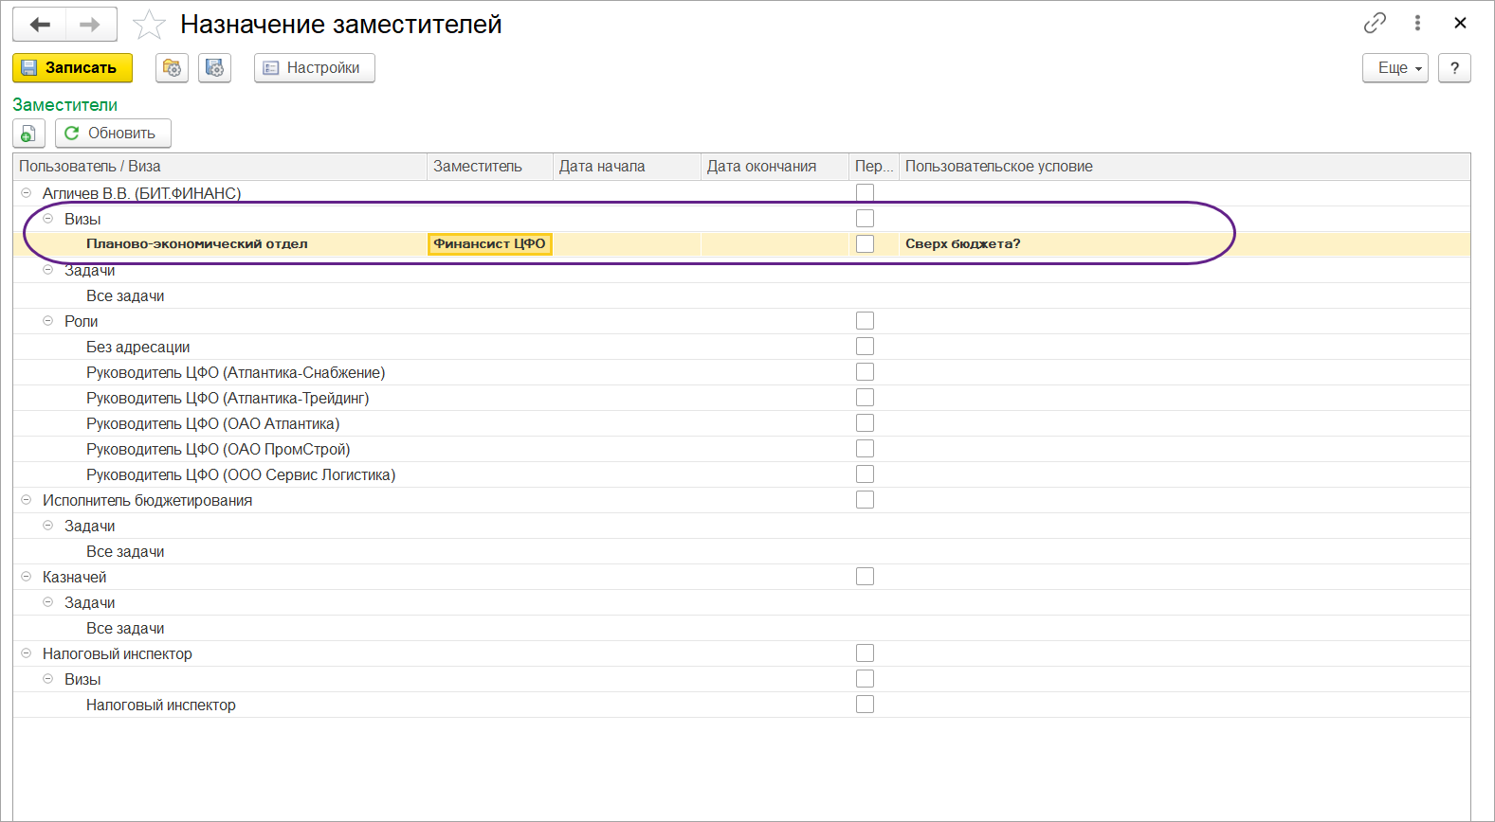Select Без адресации role row
The width and height of the screenshot is (1495, 822).
click(x=741, y=347)
